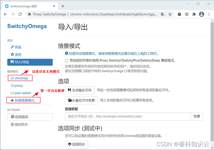Image resolution: width=214 pixels, height=150 pixels.
Task: Click the 选项同步 (测试中) heading
Action: click(x=80, y=128)
